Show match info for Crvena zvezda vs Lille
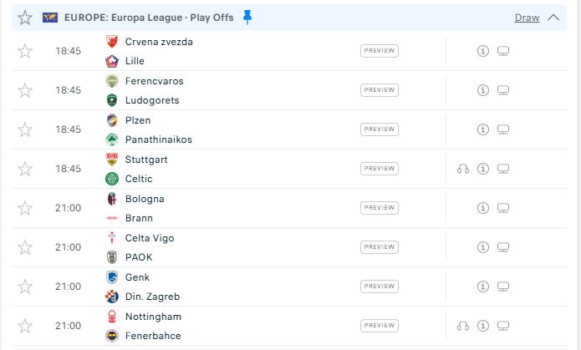The height and width of the screenshot is (350, 581). [483, 51]
